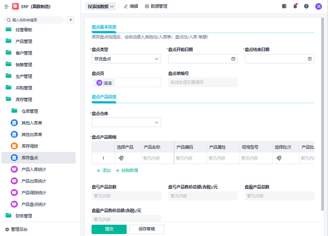Open the notification bell icon
The height and width of the screenshot is (236, 328).
[x=295, y=6]
